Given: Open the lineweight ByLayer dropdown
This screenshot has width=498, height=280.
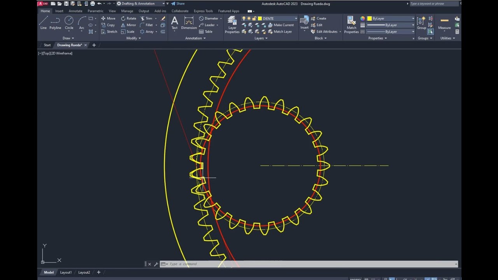Looking at the screenshot, I should pyautogui.click(x=413, y=25).
